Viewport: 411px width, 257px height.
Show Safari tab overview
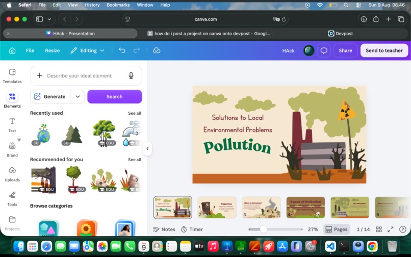click(401, 19)
